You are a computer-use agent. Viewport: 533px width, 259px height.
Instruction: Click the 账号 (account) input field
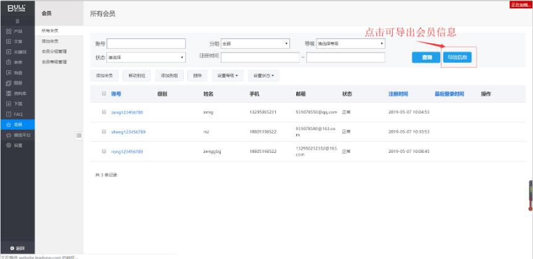pyautogui.click(x=147, y=44)
